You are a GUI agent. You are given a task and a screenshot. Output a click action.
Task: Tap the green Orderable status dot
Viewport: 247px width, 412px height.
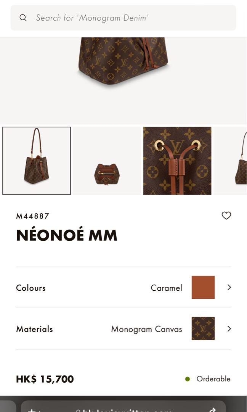188,379
